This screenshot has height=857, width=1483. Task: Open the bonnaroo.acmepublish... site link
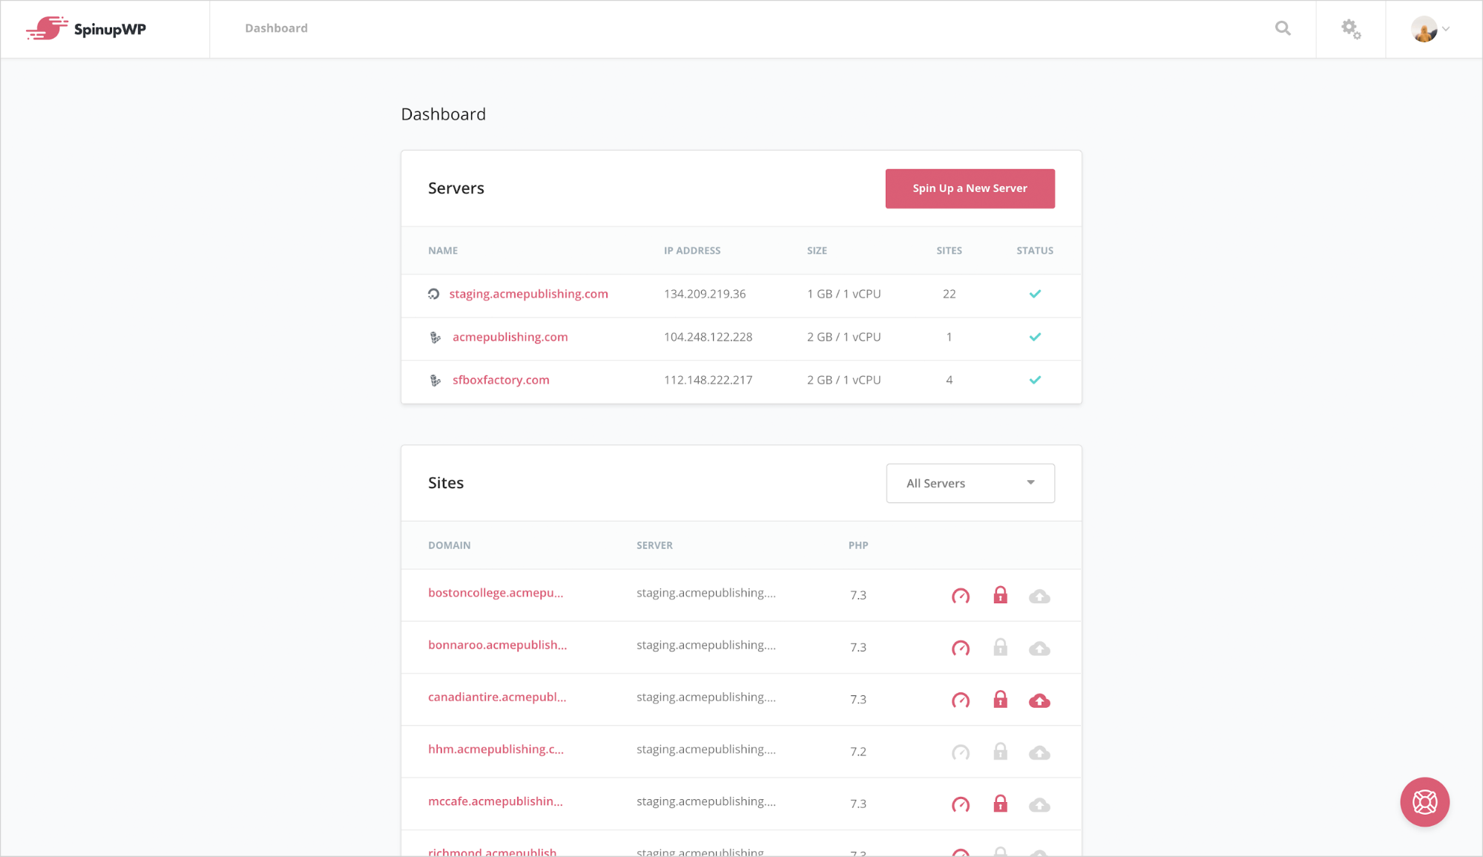coord(497,645)
